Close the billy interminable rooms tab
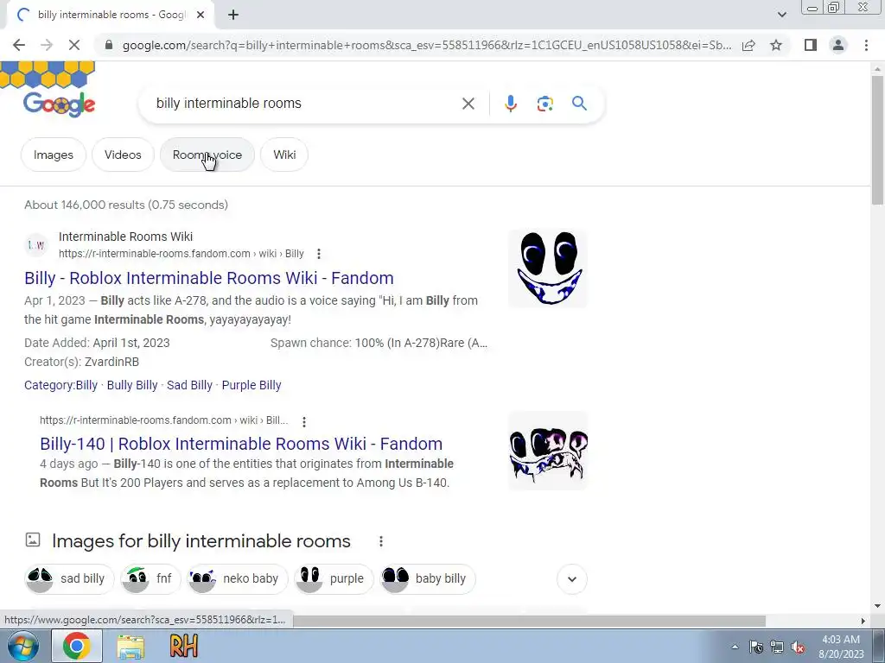The height and width of the screenshot is (663, 885). [x=201, y=15]
